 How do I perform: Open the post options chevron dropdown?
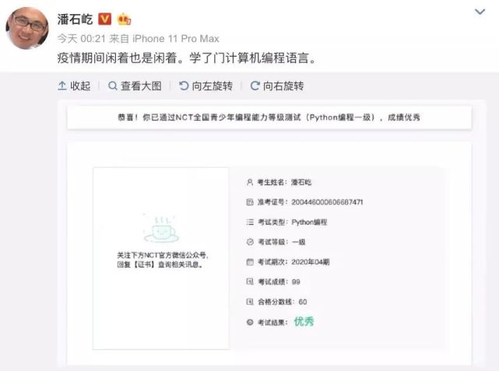480,12
